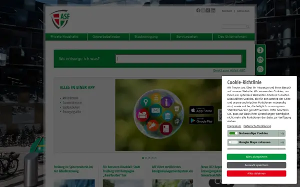Open the Gewerbebetriebe menu

pos(108,36)
